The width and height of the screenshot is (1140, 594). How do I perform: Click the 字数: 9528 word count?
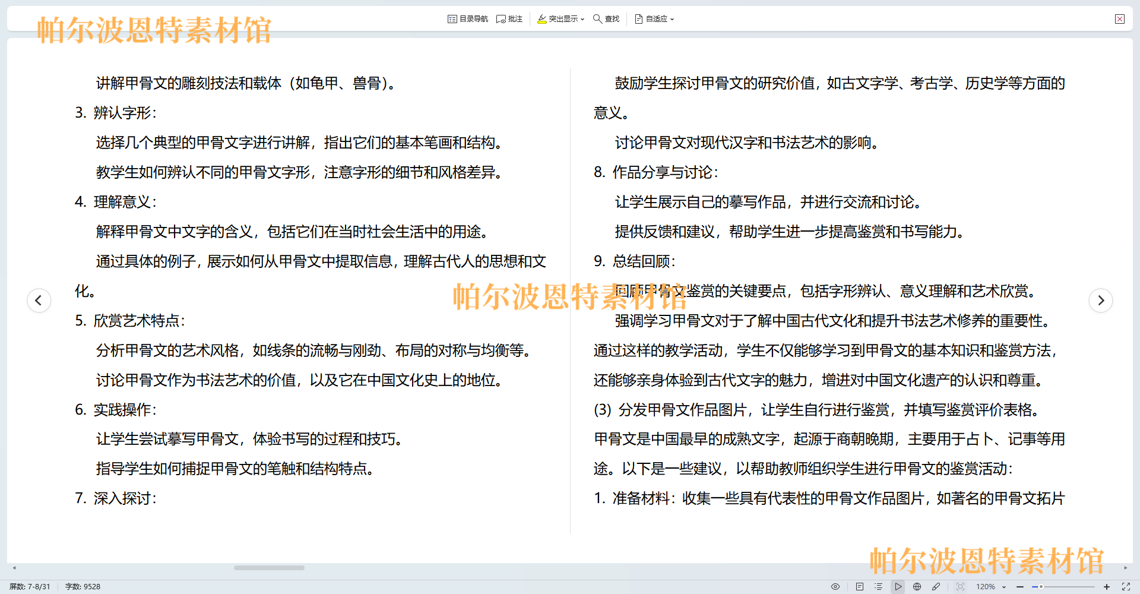[83, 586]
